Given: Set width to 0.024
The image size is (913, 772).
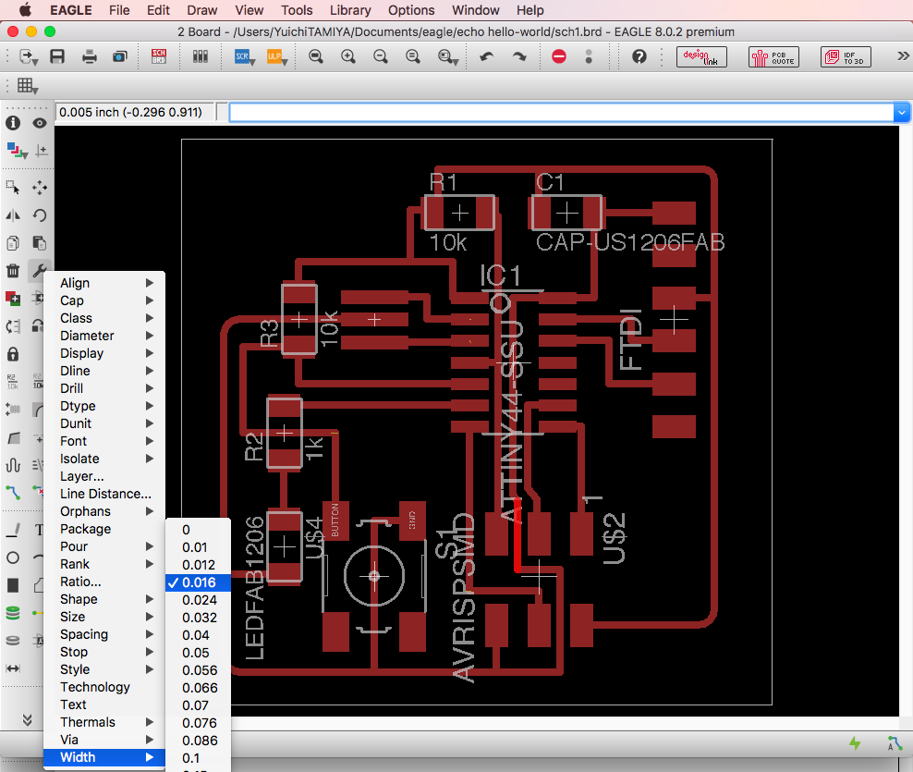Looking at the screenshot, I should 198,600.
